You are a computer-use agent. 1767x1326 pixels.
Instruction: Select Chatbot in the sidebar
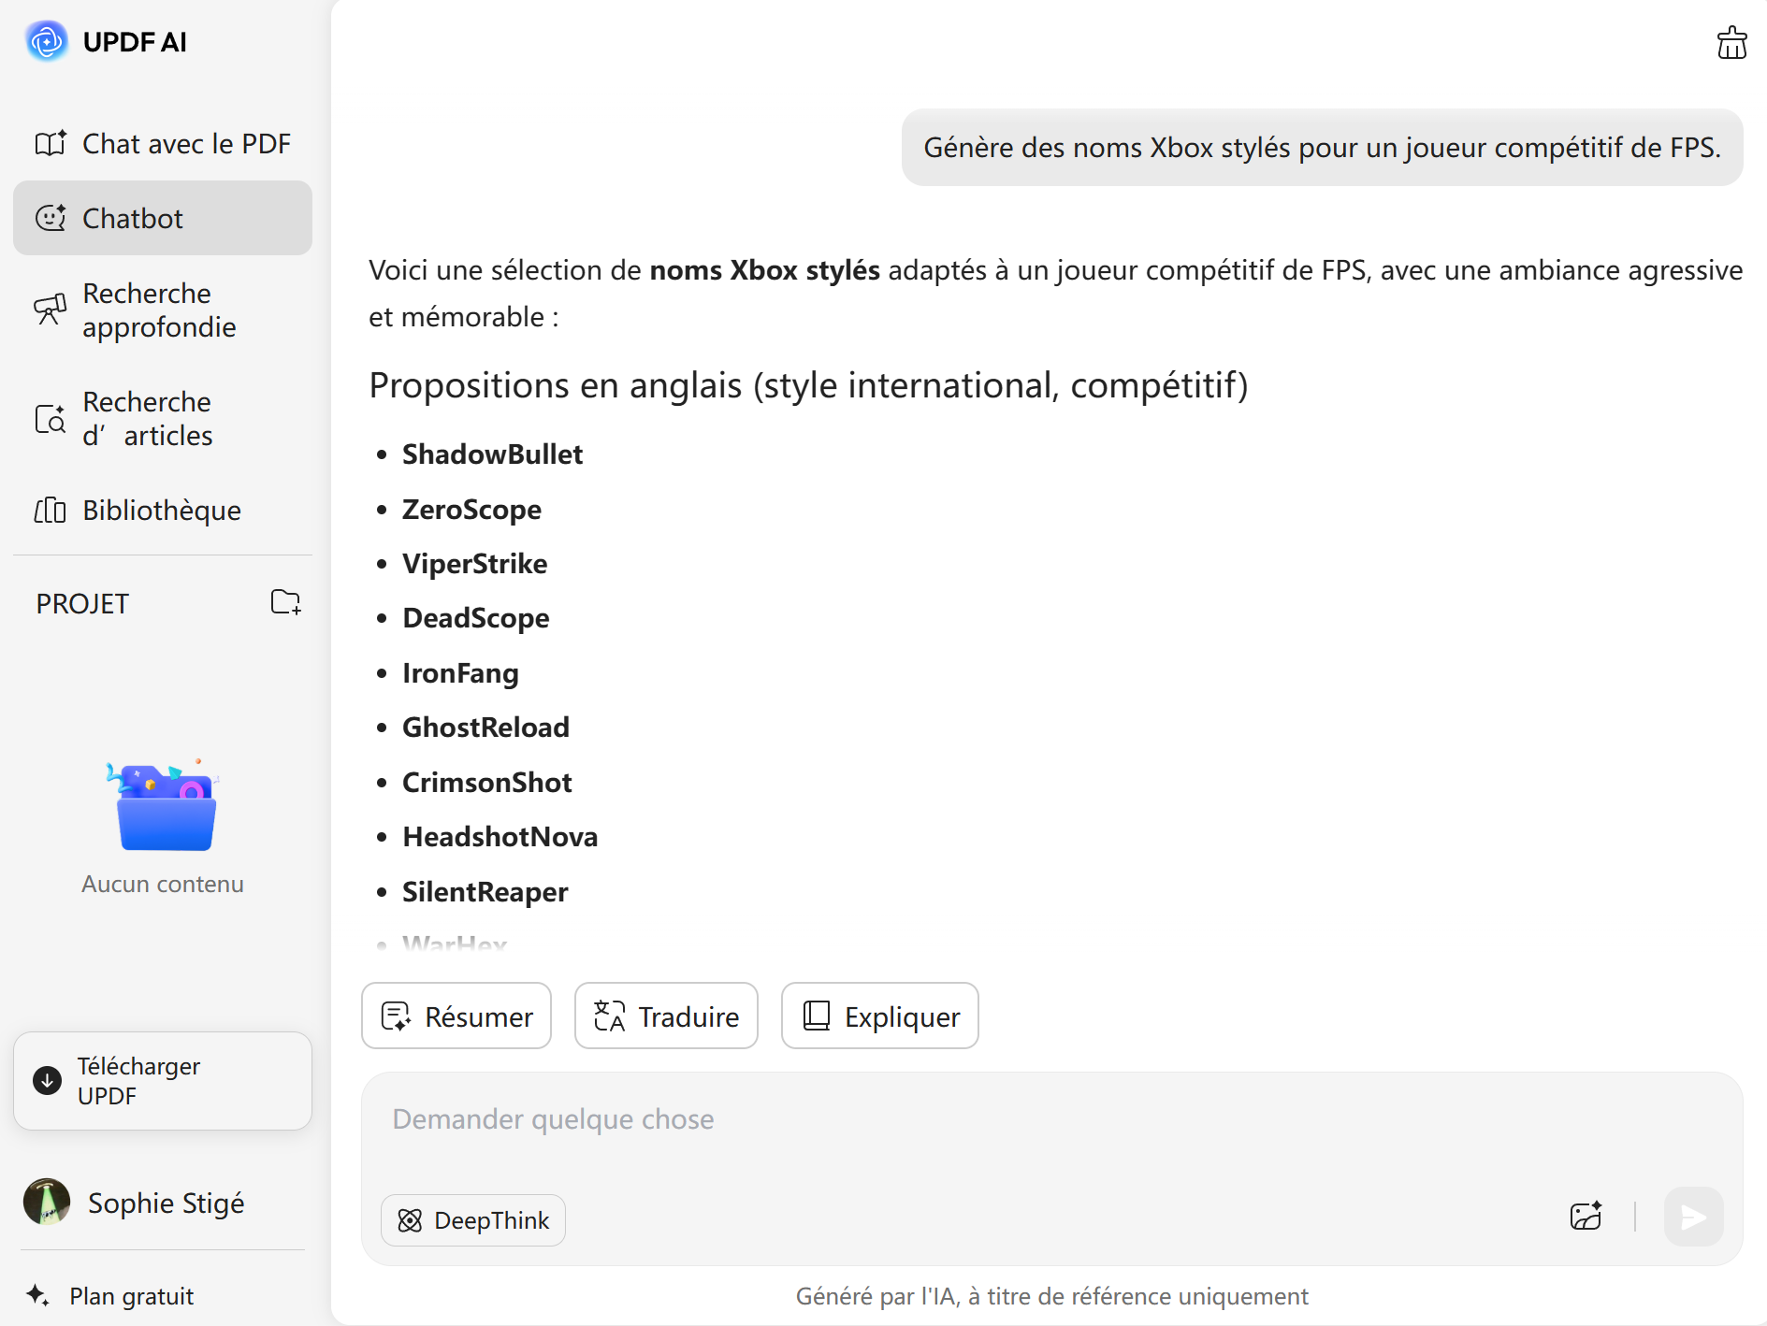[x=163, y=218]
